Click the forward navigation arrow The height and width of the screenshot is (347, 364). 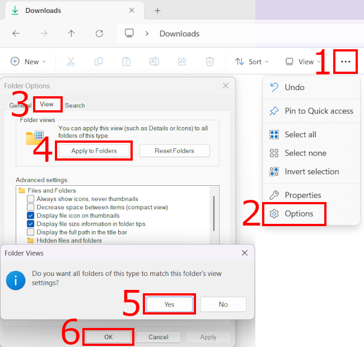[x=44, y=34]
